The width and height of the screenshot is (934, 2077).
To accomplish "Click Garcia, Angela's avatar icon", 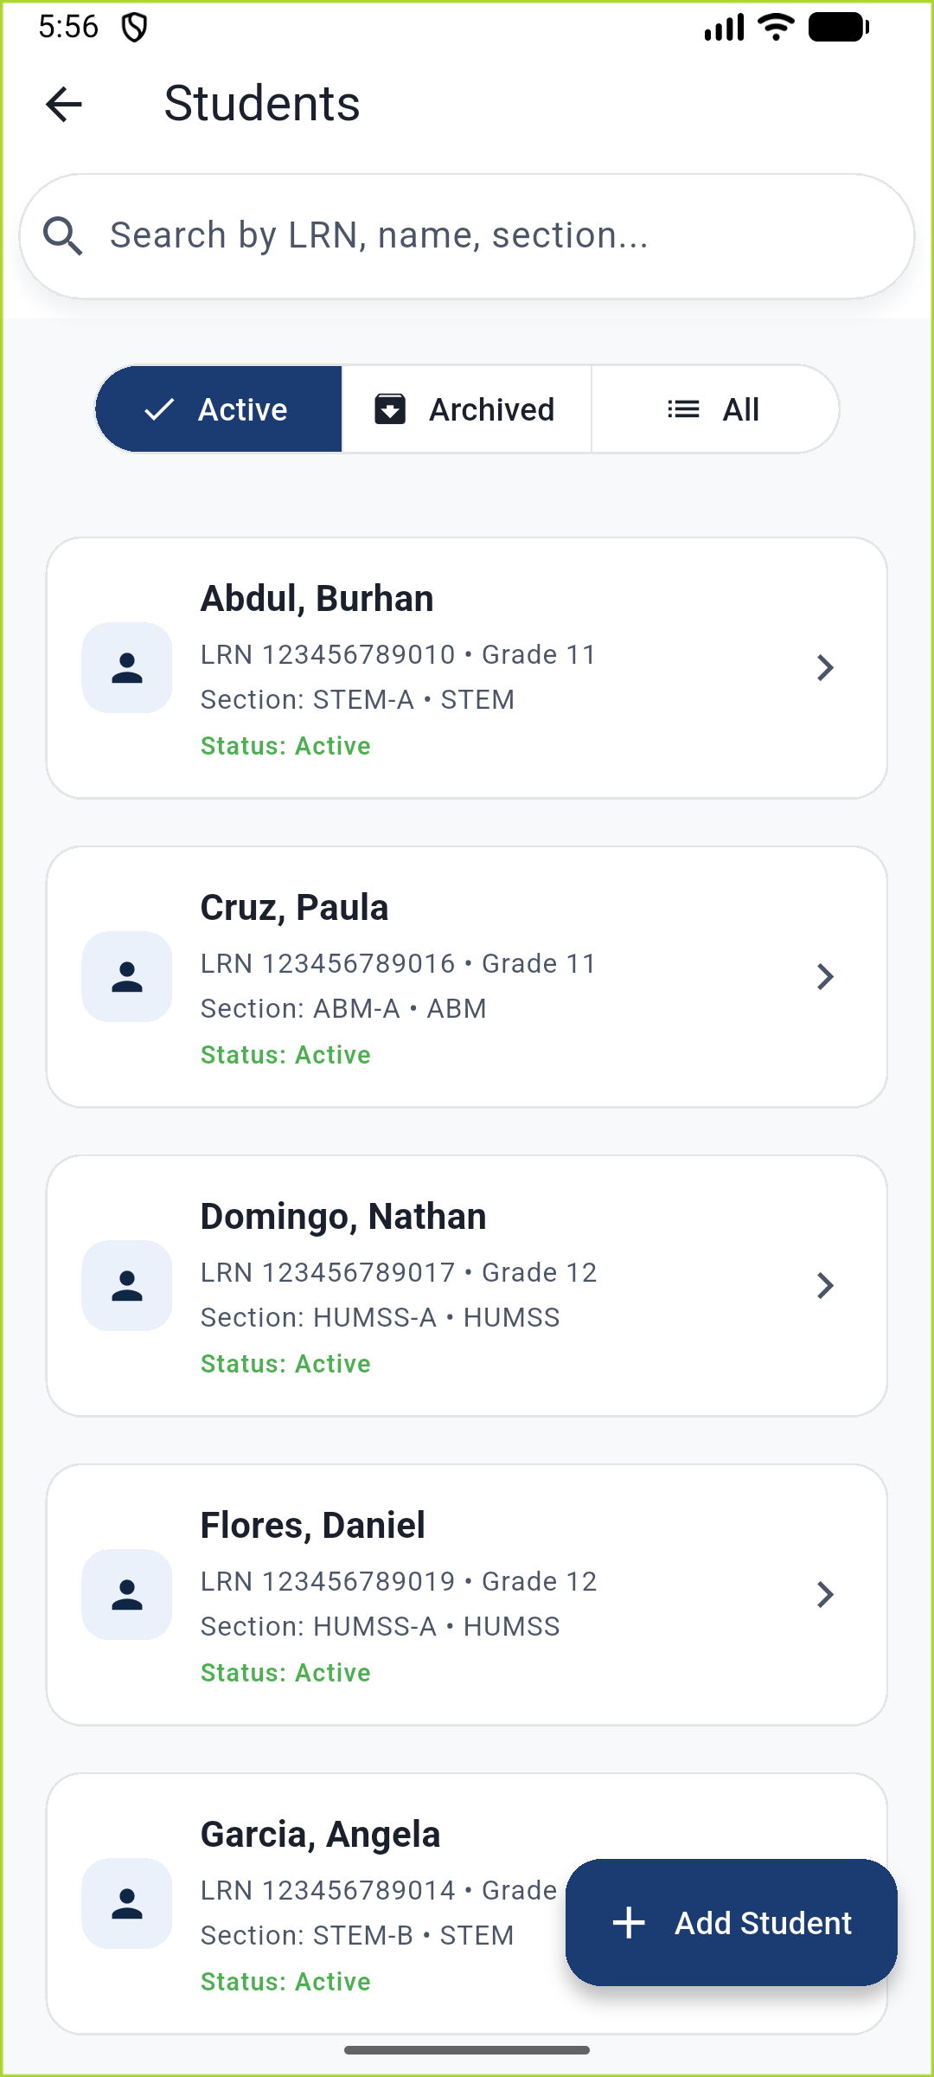I will coord(127,1904).
